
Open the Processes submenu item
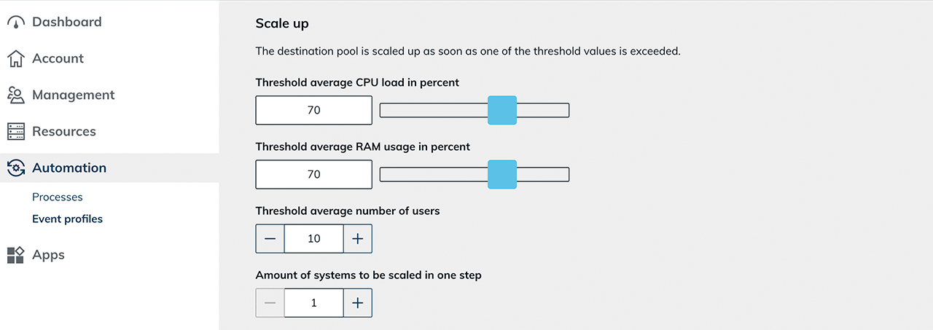point(58,197)
